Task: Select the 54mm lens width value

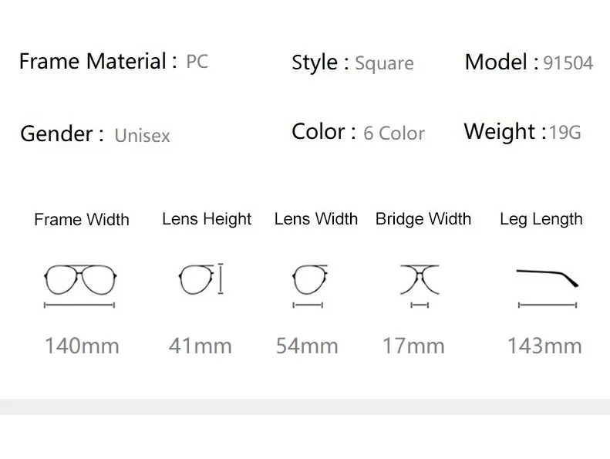Action: coord(307,345)
